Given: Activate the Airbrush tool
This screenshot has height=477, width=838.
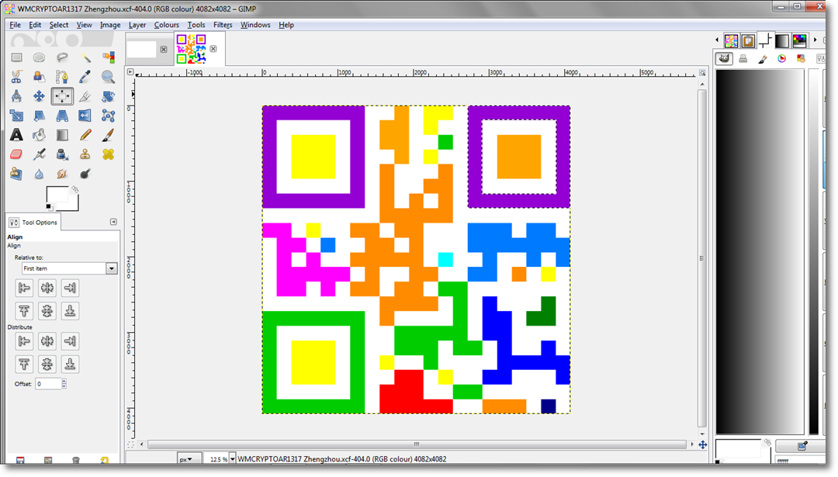Looking at the screenshot, I should pos(39,154).
